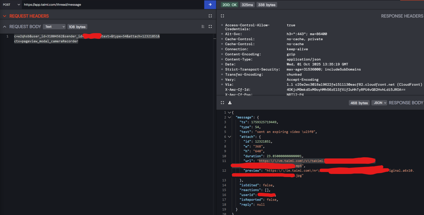
Task: Fold the root JSON object at line 1
Action: [229, 112]
